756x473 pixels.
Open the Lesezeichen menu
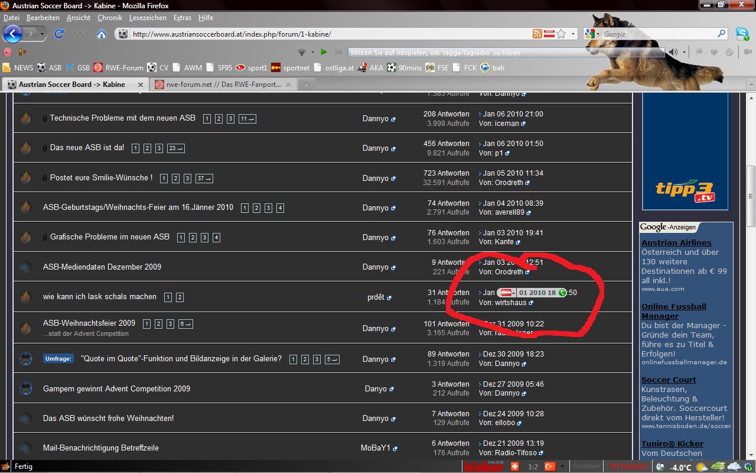pos(148,18)
